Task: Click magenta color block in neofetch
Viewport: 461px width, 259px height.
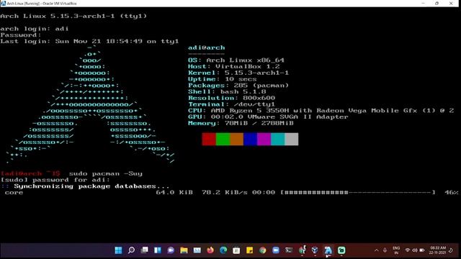Action: click(264, 139)
